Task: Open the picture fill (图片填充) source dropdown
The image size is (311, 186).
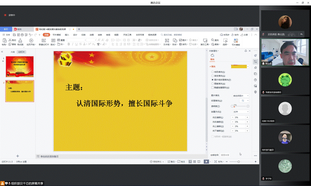Action: pyautogui.click(x=241, y=95)
